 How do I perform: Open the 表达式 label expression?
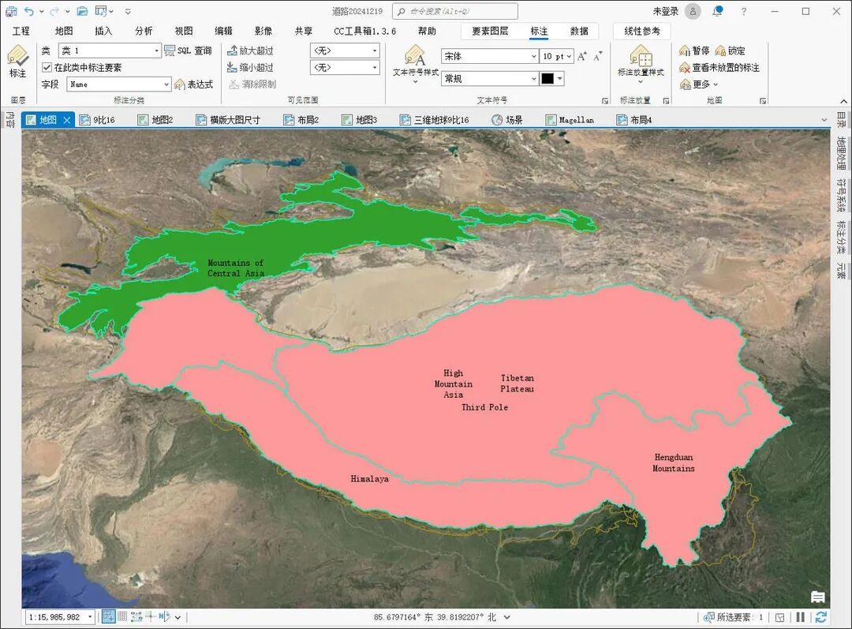tap(193, 84)
